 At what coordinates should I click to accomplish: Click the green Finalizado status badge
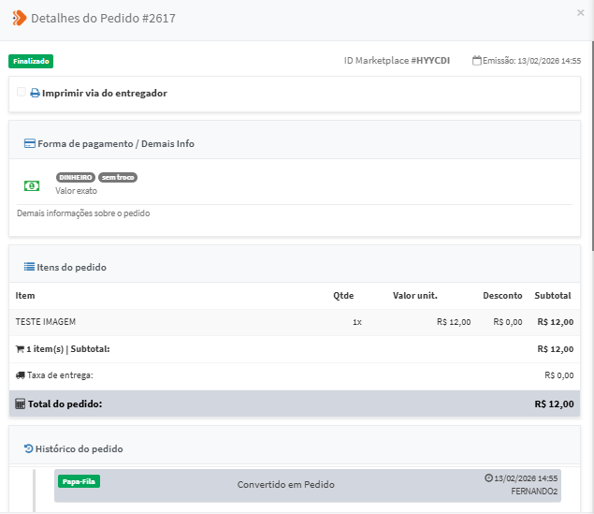(x=31, y=61)
